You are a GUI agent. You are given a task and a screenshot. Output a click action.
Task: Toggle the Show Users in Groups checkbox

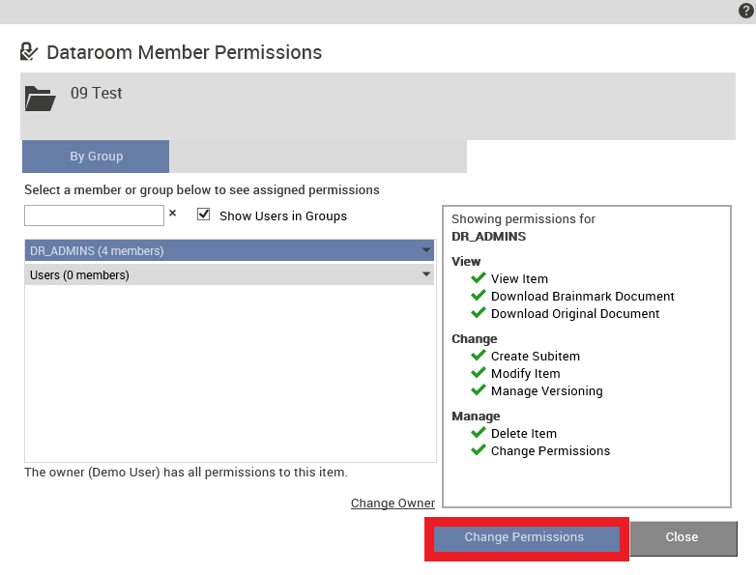(203, 215)
